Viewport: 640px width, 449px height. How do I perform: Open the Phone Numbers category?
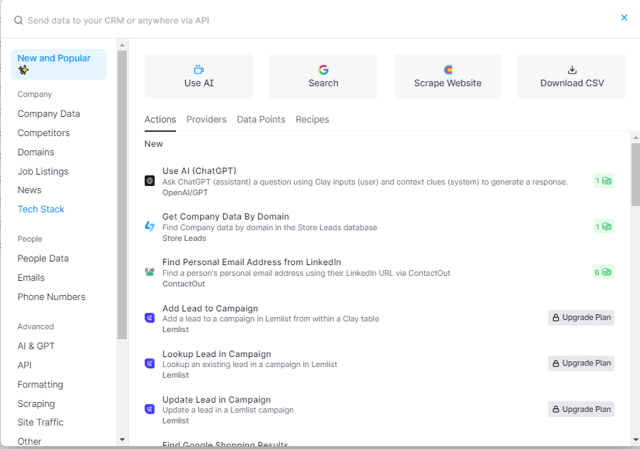coord(51,296)
